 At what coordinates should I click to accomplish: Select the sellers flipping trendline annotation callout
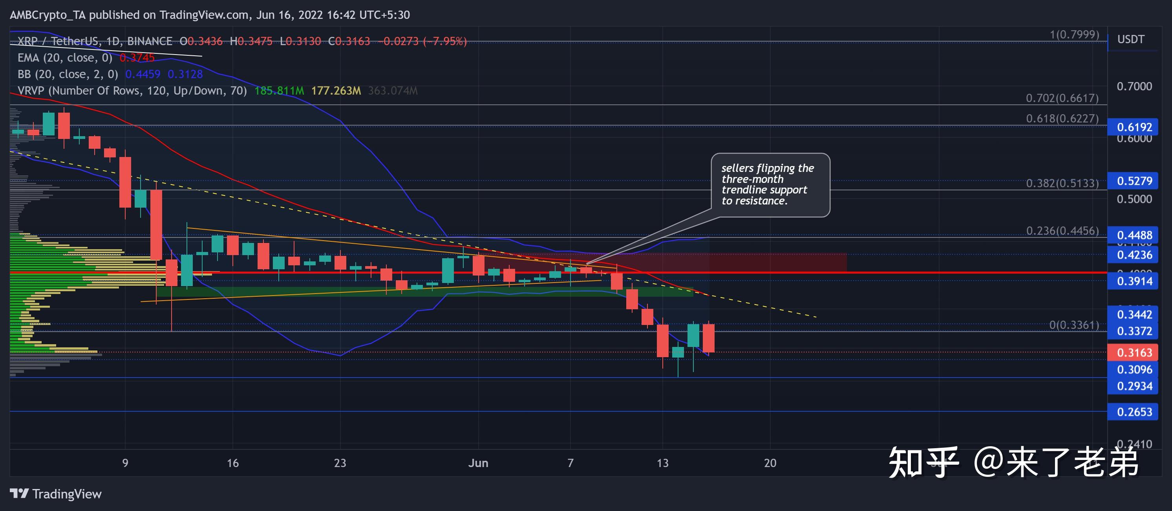click(770, 184)
